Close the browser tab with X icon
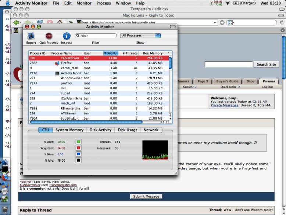This screenshot has height=215, width=286. [x=282, y=30]
